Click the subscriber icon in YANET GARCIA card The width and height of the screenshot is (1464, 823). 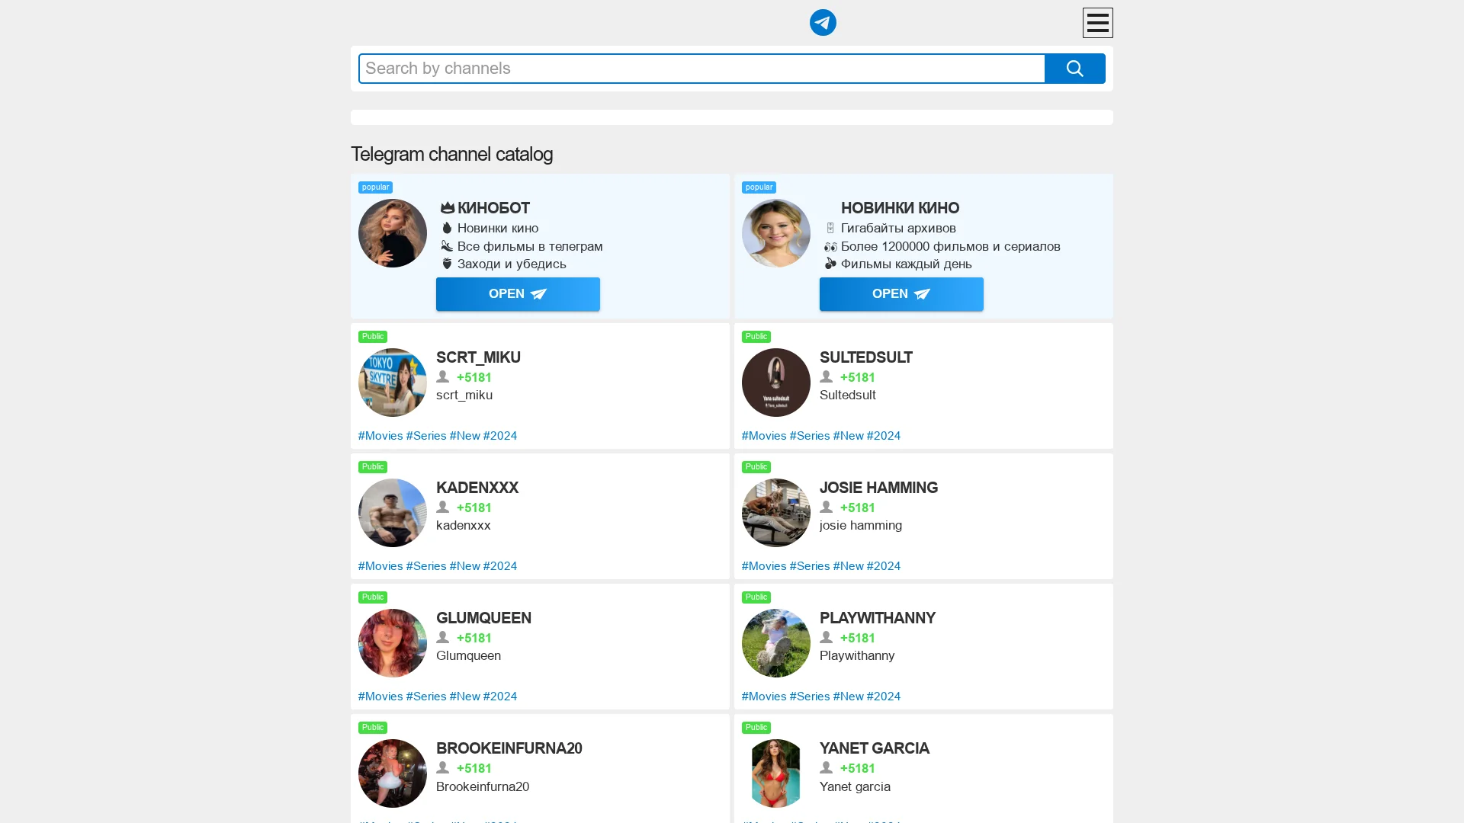[x=826, y=767]
